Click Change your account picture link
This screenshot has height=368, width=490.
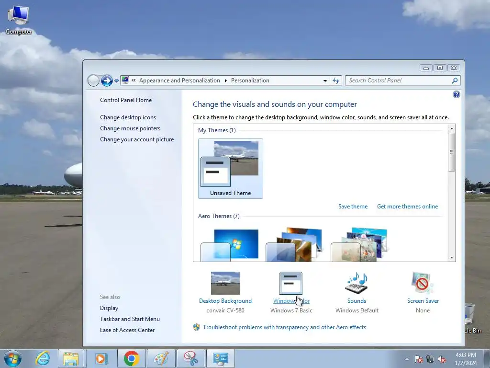(137, 139)
